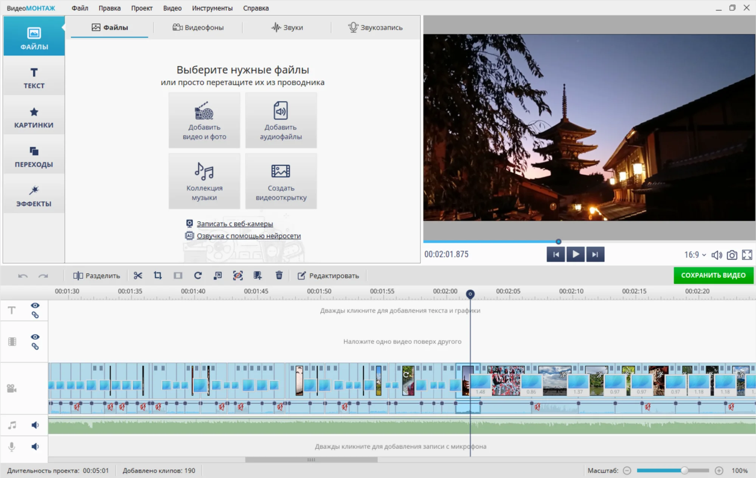Click the crop tool icon

click(x=158, y=275)
